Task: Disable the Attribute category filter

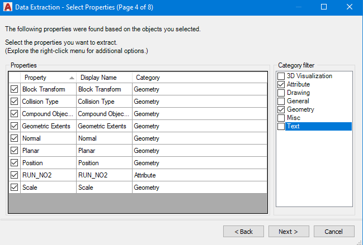Action: pyautogui.click(x=281, y=84)
